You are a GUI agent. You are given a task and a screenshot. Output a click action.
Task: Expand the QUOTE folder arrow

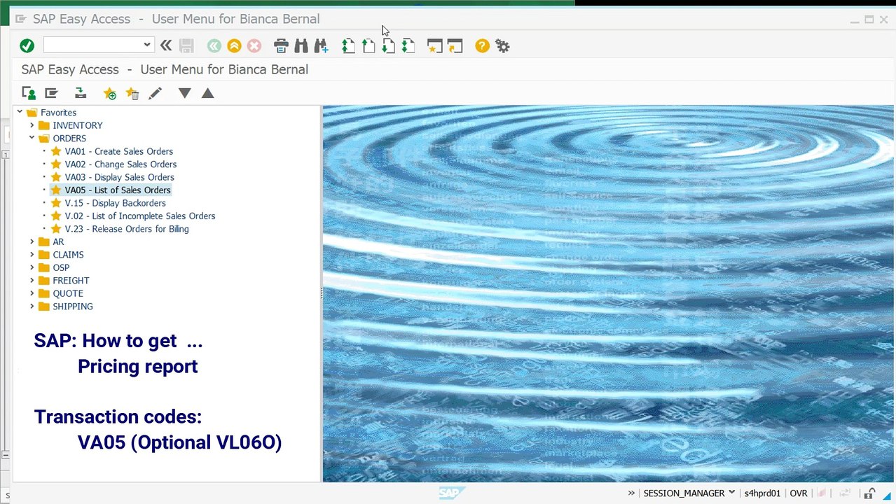(32, 293)
